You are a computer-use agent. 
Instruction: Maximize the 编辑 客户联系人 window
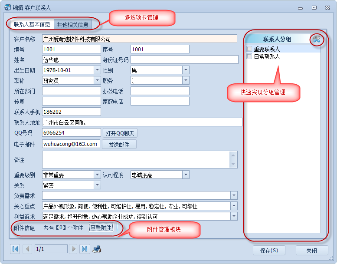tap(314, 8)
